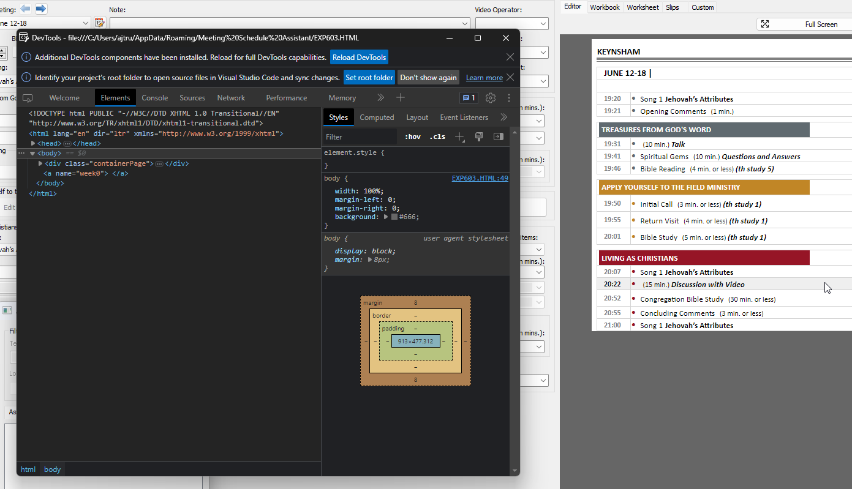
Task: Select the Workbook tab
Action: click(605, 7)
